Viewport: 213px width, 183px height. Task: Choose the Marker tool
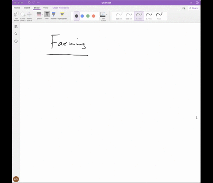[x=54, y=16]
